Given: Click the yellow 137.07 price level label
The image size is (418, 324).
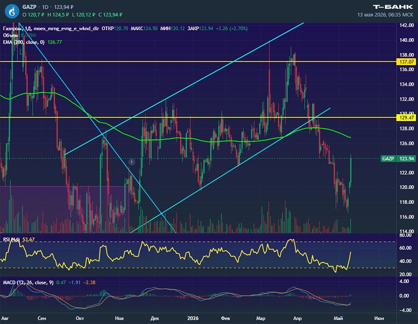Looking at the screenshot, I should (x=407, y=62).
